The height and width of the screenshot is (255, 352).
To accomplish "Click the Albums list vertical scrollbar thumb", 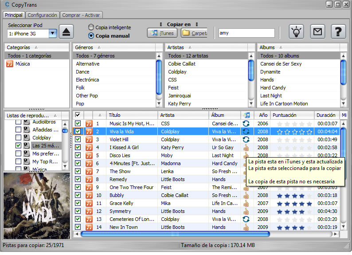I will point(343,72).
